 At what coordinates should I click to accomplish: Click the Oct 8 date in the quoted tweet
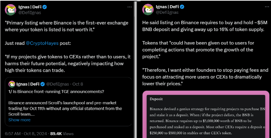[x=78, y=84]
